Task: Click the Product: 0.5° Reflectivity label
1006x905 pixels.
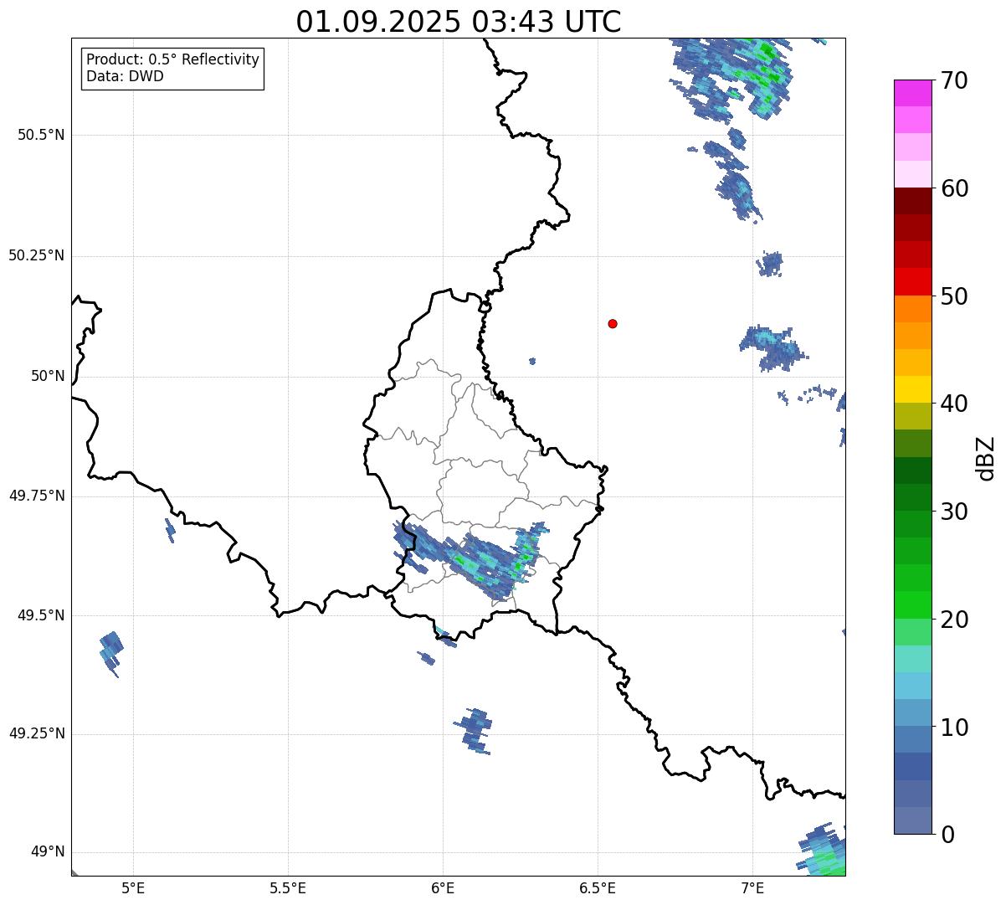Action: pyautogui.click(x=173, y=60)
